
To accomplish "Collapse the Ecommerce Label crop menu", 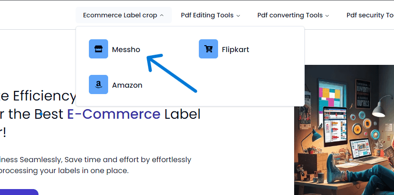I will point(123,15).
